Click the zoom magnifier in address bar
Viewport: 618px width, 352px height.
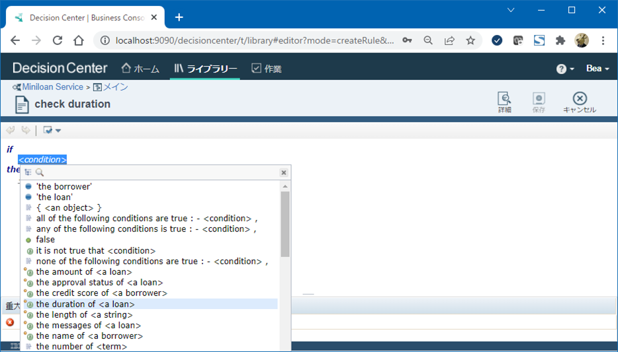click(428, 40)
